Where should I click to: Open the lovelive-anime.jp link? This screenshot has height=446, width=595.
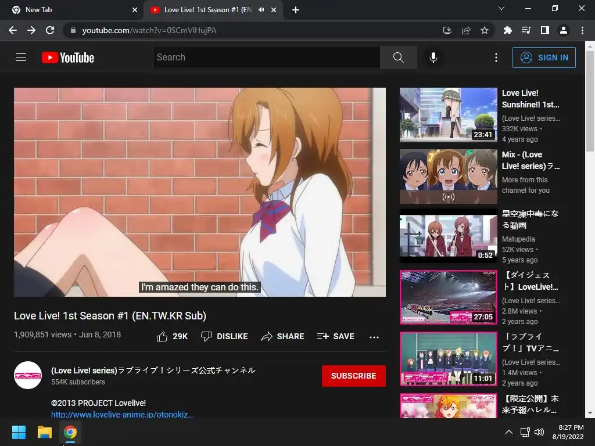(123, 414)
